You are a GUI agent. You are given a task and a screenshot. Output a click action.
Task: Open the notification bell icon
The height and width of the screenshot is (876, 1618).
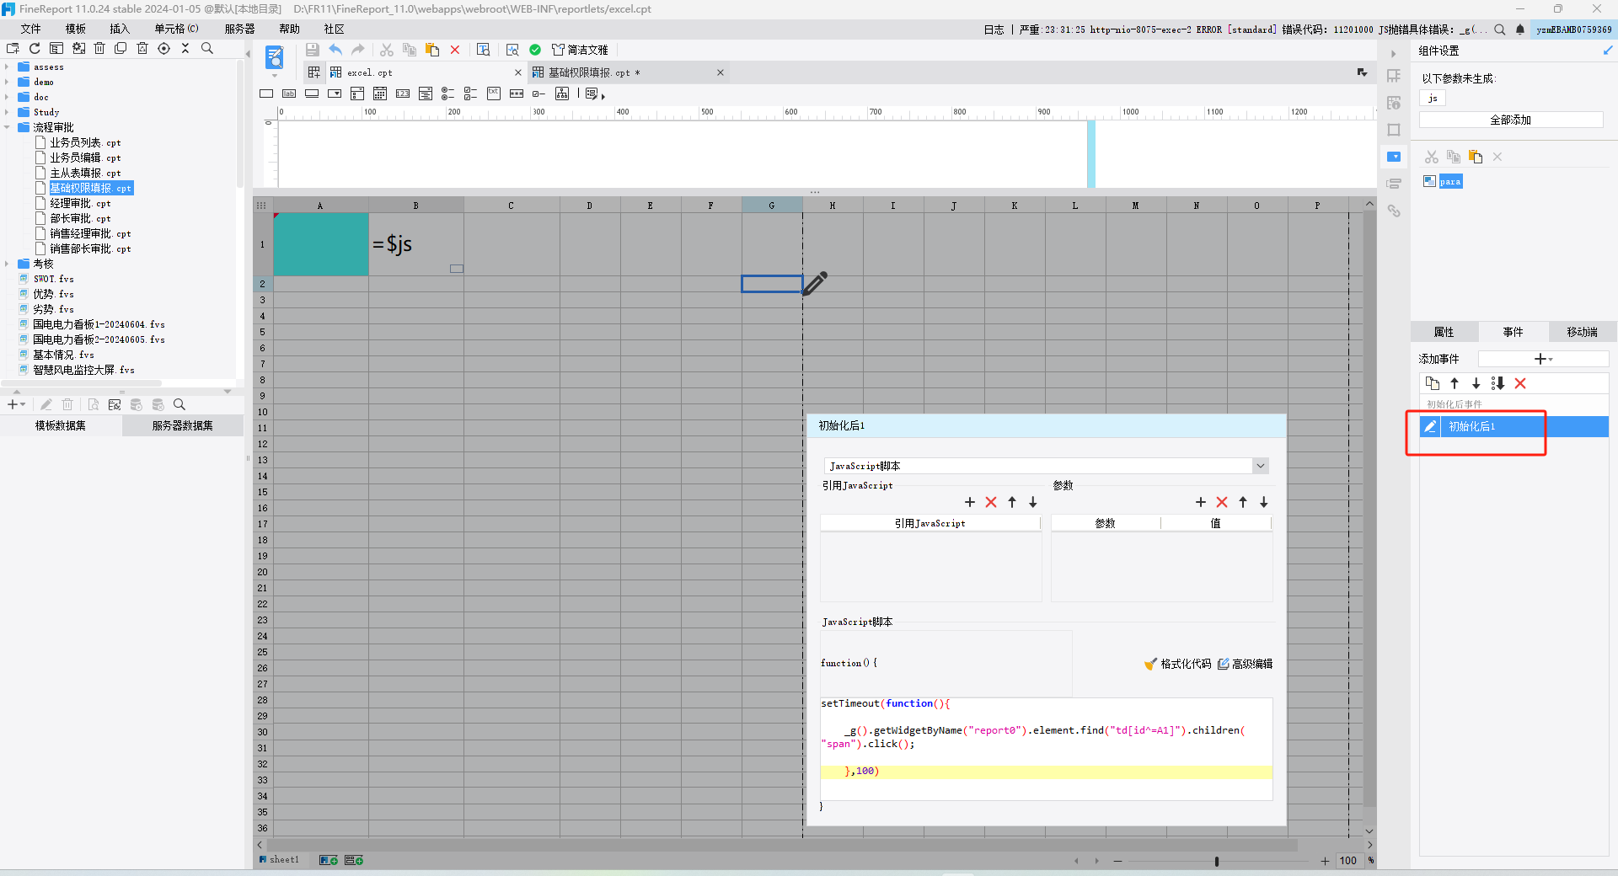coord(1520,29)
